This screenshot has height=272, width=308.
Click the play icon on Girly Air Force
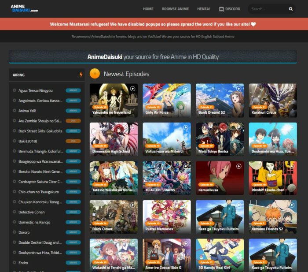tap(186, 89)
